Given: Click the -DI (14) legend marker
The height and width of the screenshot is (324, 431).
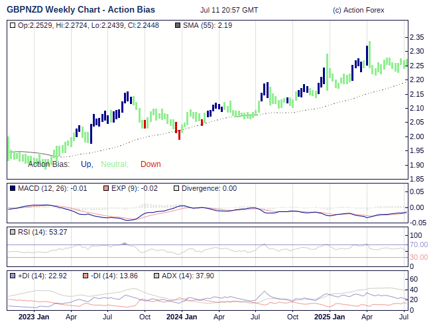Looking at the screenshot, I should (84, 275).
